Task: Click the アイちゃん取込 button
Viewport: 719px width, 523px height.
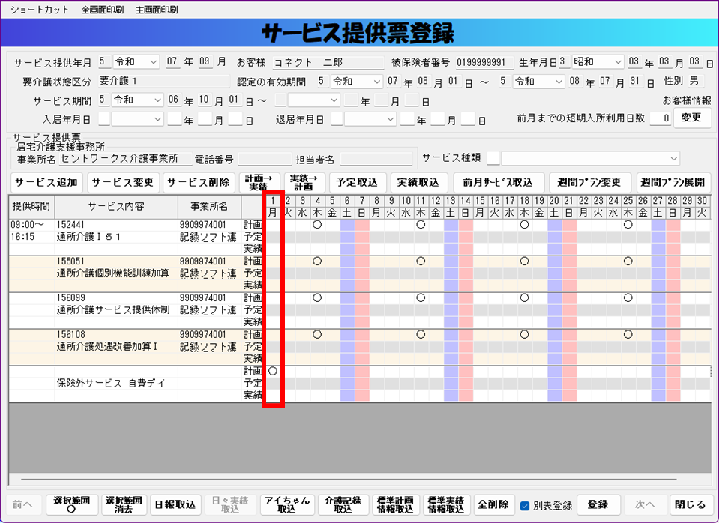Action: [286, 504]
